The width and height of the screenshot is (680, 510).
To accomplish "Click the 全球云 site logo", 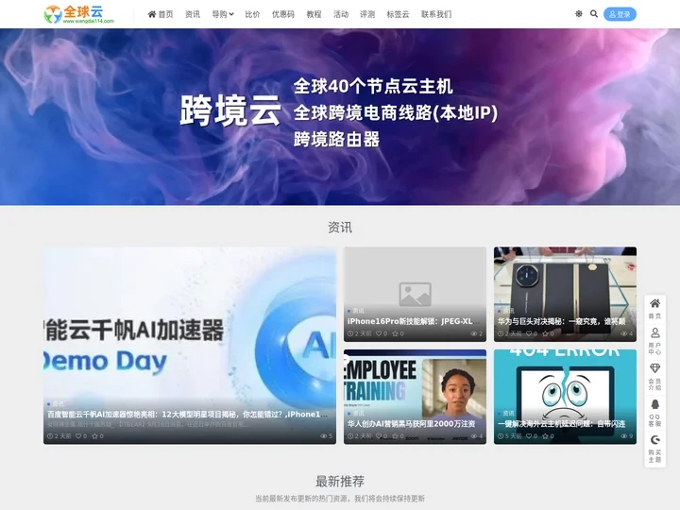I will [79, 14].
